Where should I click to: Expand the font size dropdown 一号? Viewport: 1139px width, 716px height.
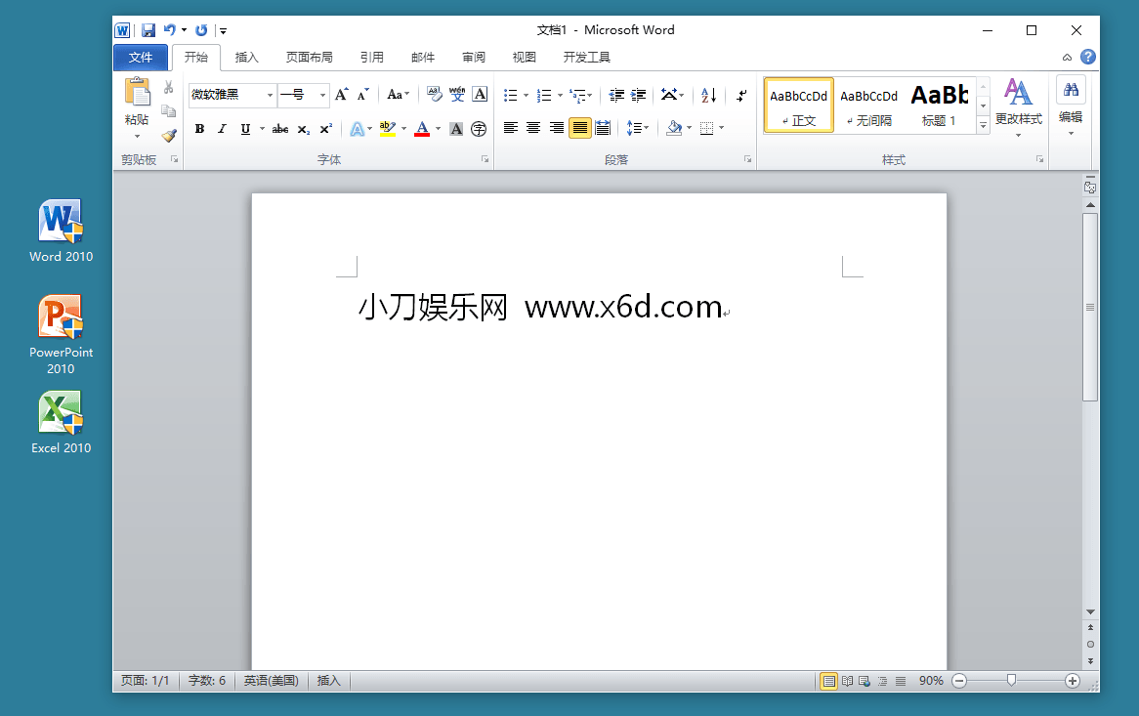click(x=322, y=95)
